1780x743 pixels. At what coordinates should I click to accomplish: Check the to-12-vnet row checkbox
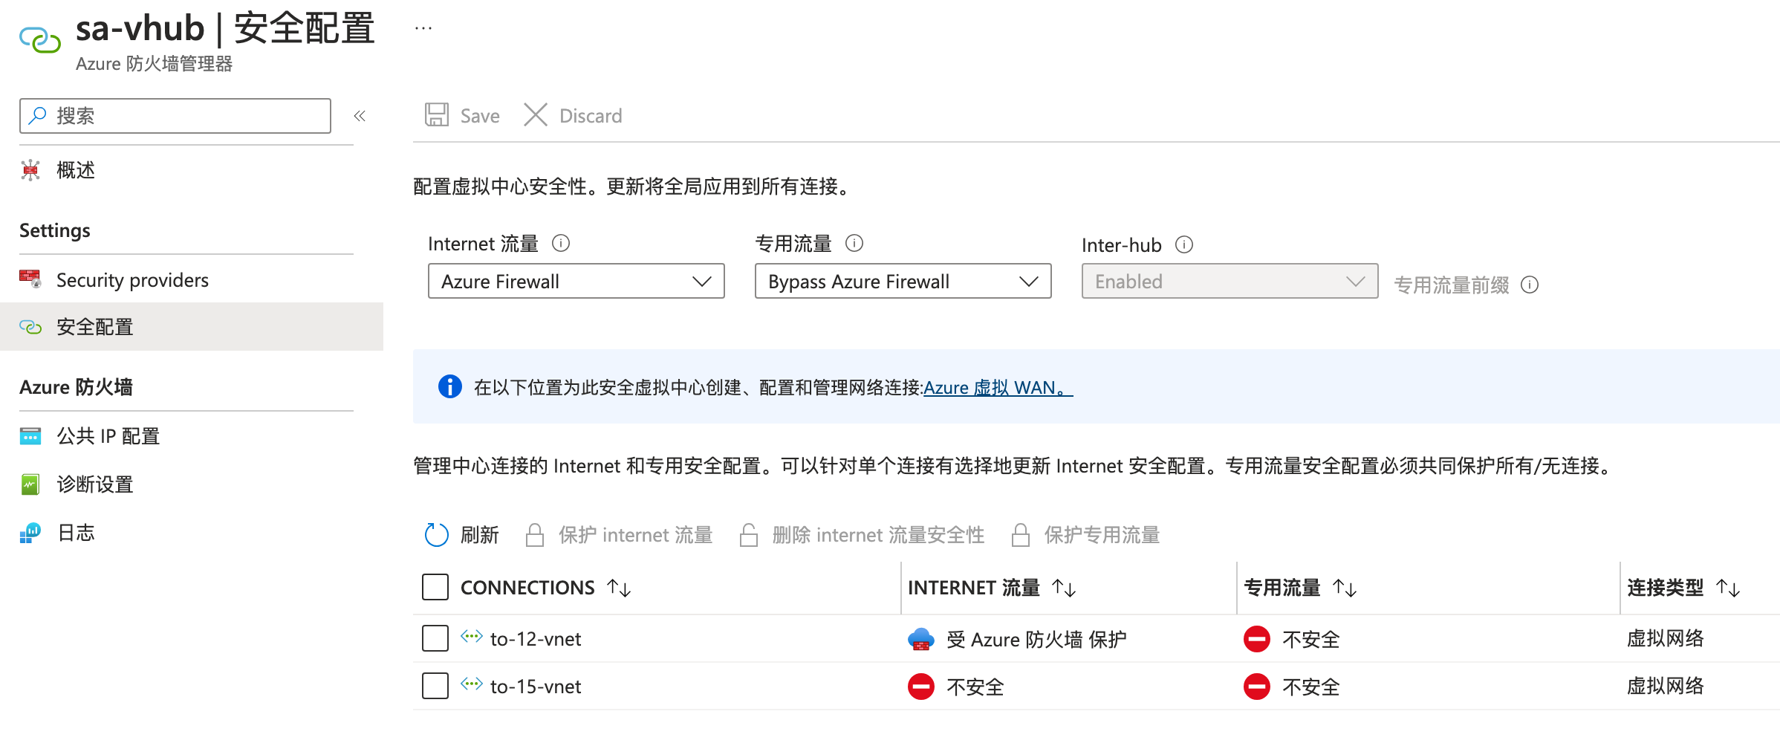pos(435,638)
